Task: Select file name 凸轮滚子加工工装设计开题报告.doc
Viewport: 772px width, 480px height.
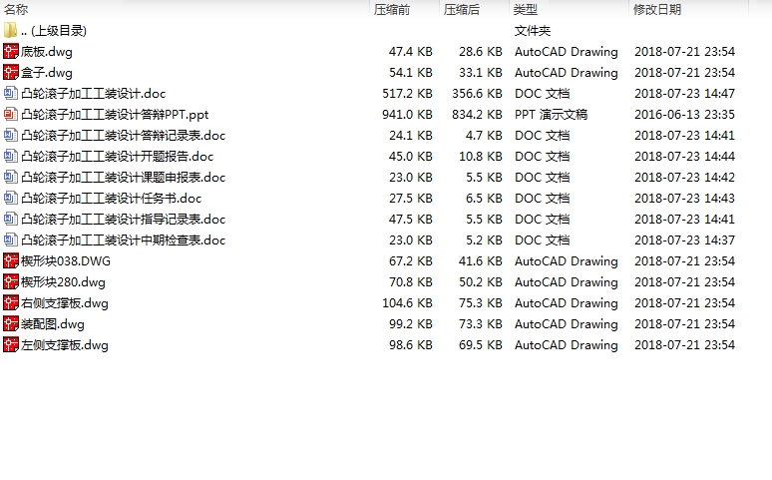Action: 117,157
